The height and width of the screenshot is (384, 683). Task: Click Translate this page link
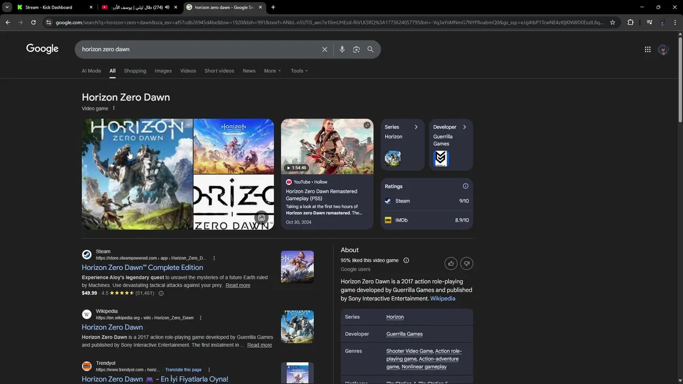pyautogui.click(x=184, y=370)
